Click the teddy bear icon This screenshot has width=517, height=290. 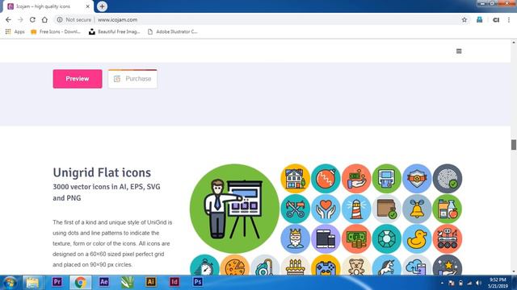[x=356, y=265]
